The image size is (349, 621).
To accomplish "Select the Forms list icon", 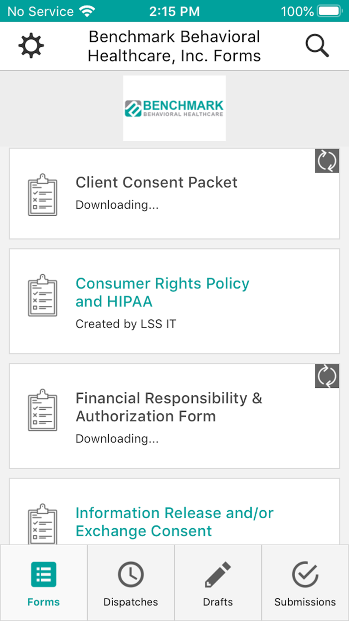I will pos(43,575).
